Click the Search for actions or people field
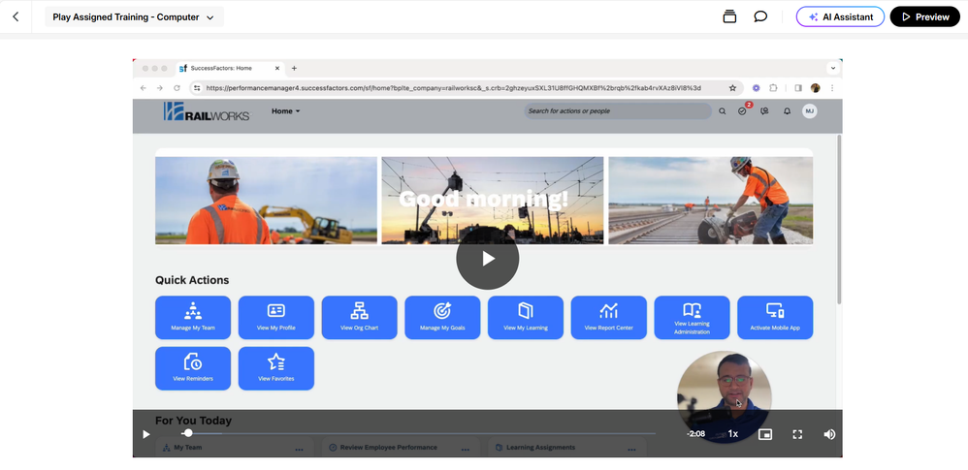This screenshot has height=470, width=968. [x=617, y=111]
